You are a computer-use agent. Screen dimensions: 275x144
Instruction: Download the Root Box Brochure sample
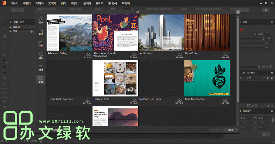225,100
